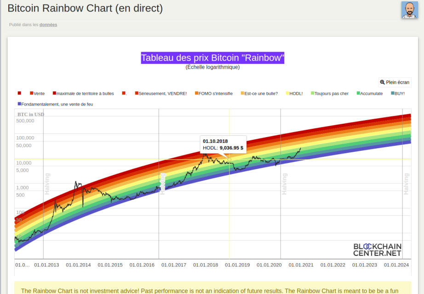Click the magnifier icon beside Plein écran
The height and width of the screenshot is (294, 424).
coord(382,82)
